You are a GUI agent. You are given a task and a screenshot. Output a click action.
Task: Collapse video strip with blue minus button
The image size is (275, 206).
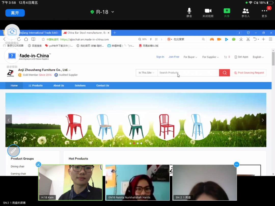(236, 164)
